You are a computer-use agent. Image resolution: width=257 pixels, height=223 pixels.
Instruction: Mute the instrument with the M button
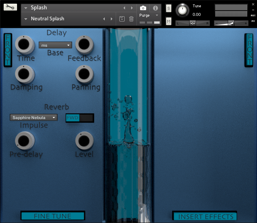tap(168, 21)
